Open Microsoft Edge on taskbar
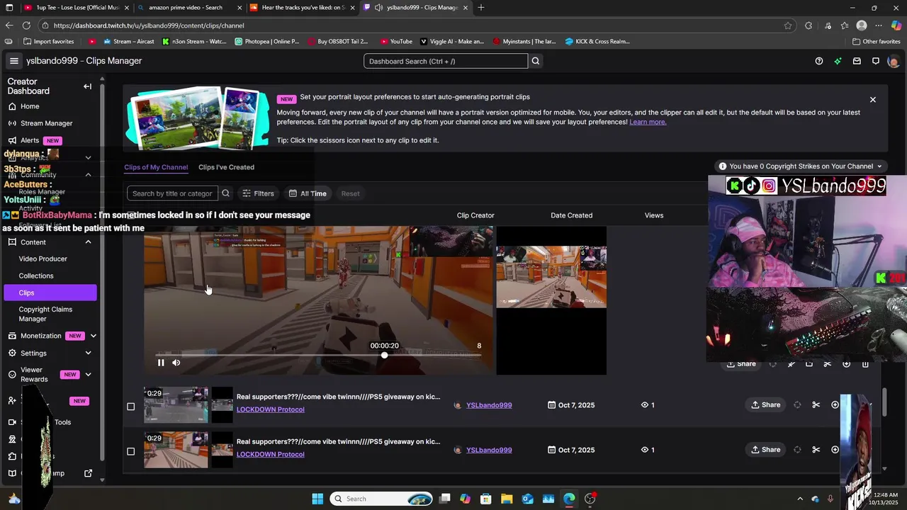The height and width of the screenshot is (510, 907). click(x=569, y=499)
